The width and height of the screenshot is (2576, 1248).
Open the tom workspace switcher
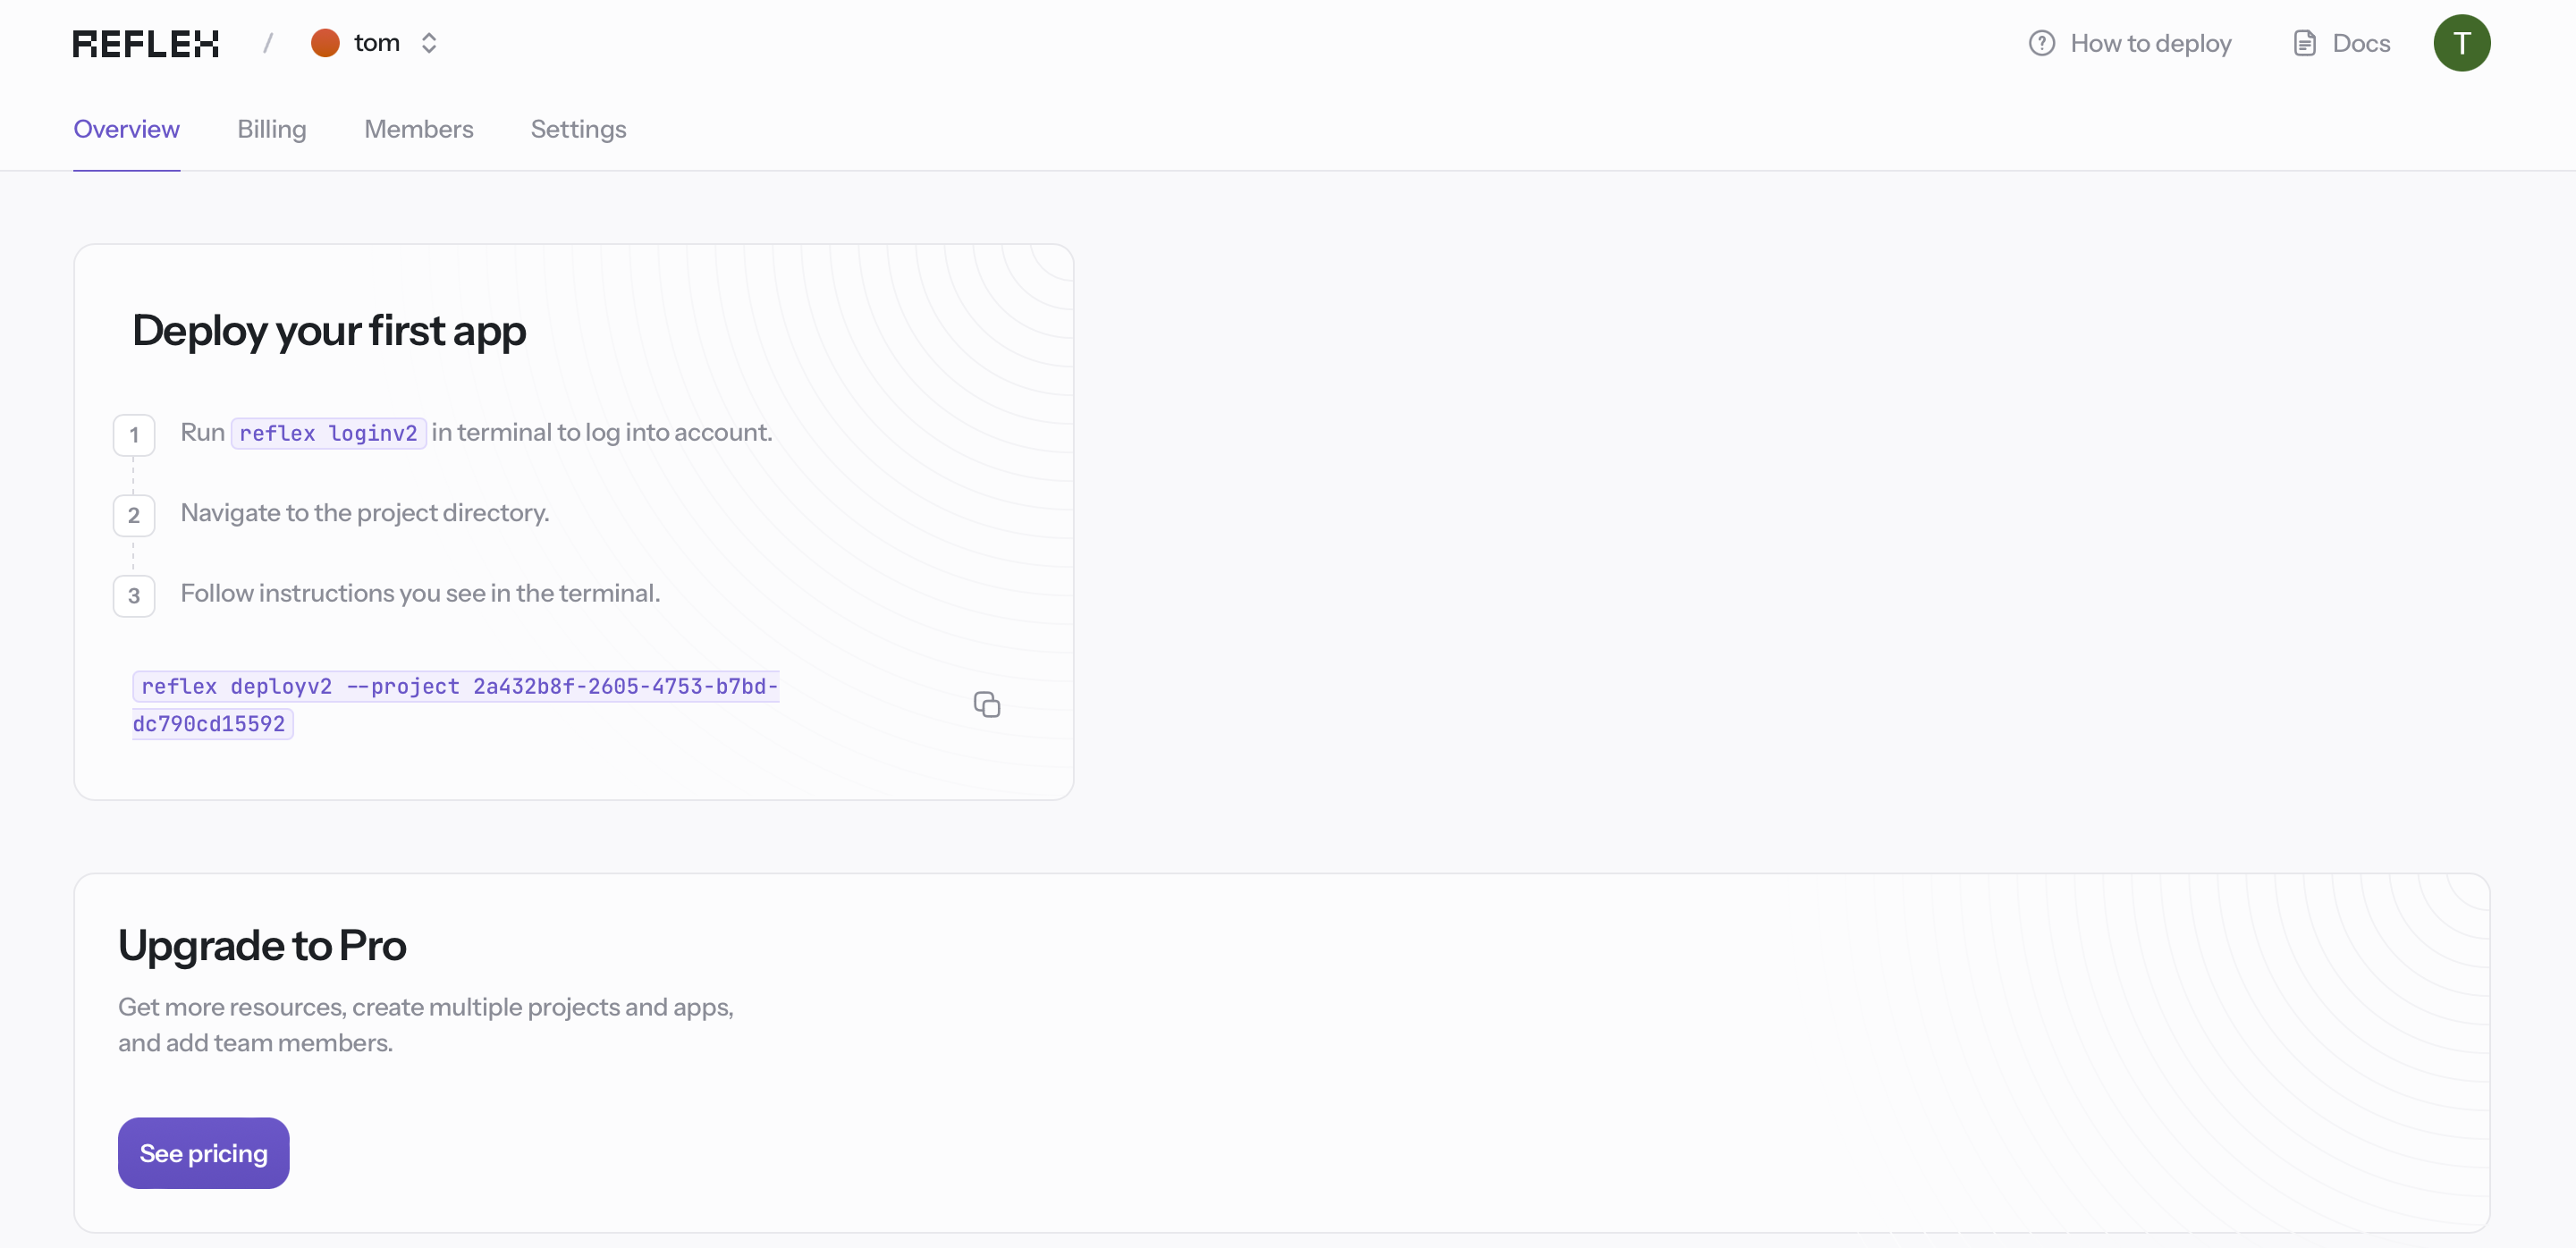376,43
